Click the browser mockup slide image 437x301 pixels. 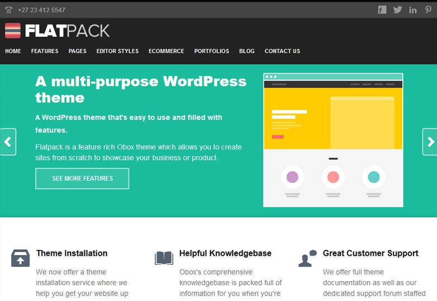pyautogui.click(x=333, y=140)
